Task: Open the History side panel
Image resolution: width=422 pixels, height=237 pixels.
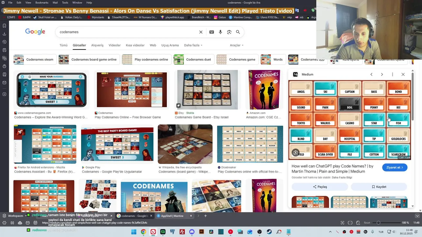Action: pos(4,42)
